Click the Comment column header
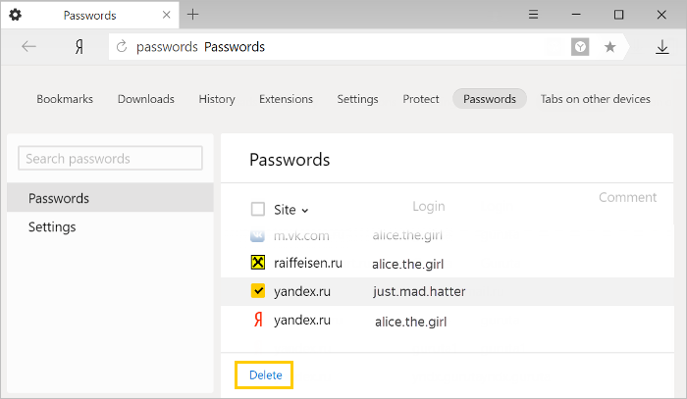This screenshot has width=687, height=399. (627, 197)
